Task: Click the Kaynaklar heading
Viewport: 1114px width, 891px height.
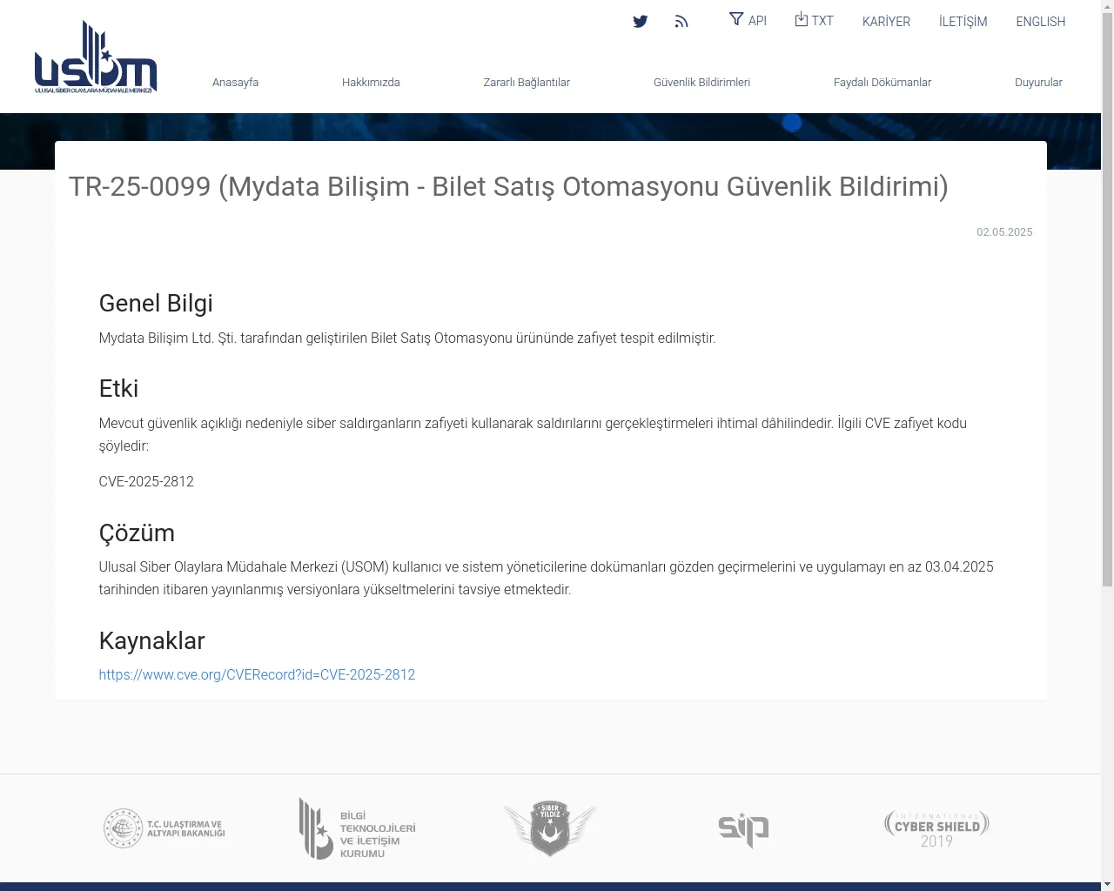Action: [x=151, y=640]
